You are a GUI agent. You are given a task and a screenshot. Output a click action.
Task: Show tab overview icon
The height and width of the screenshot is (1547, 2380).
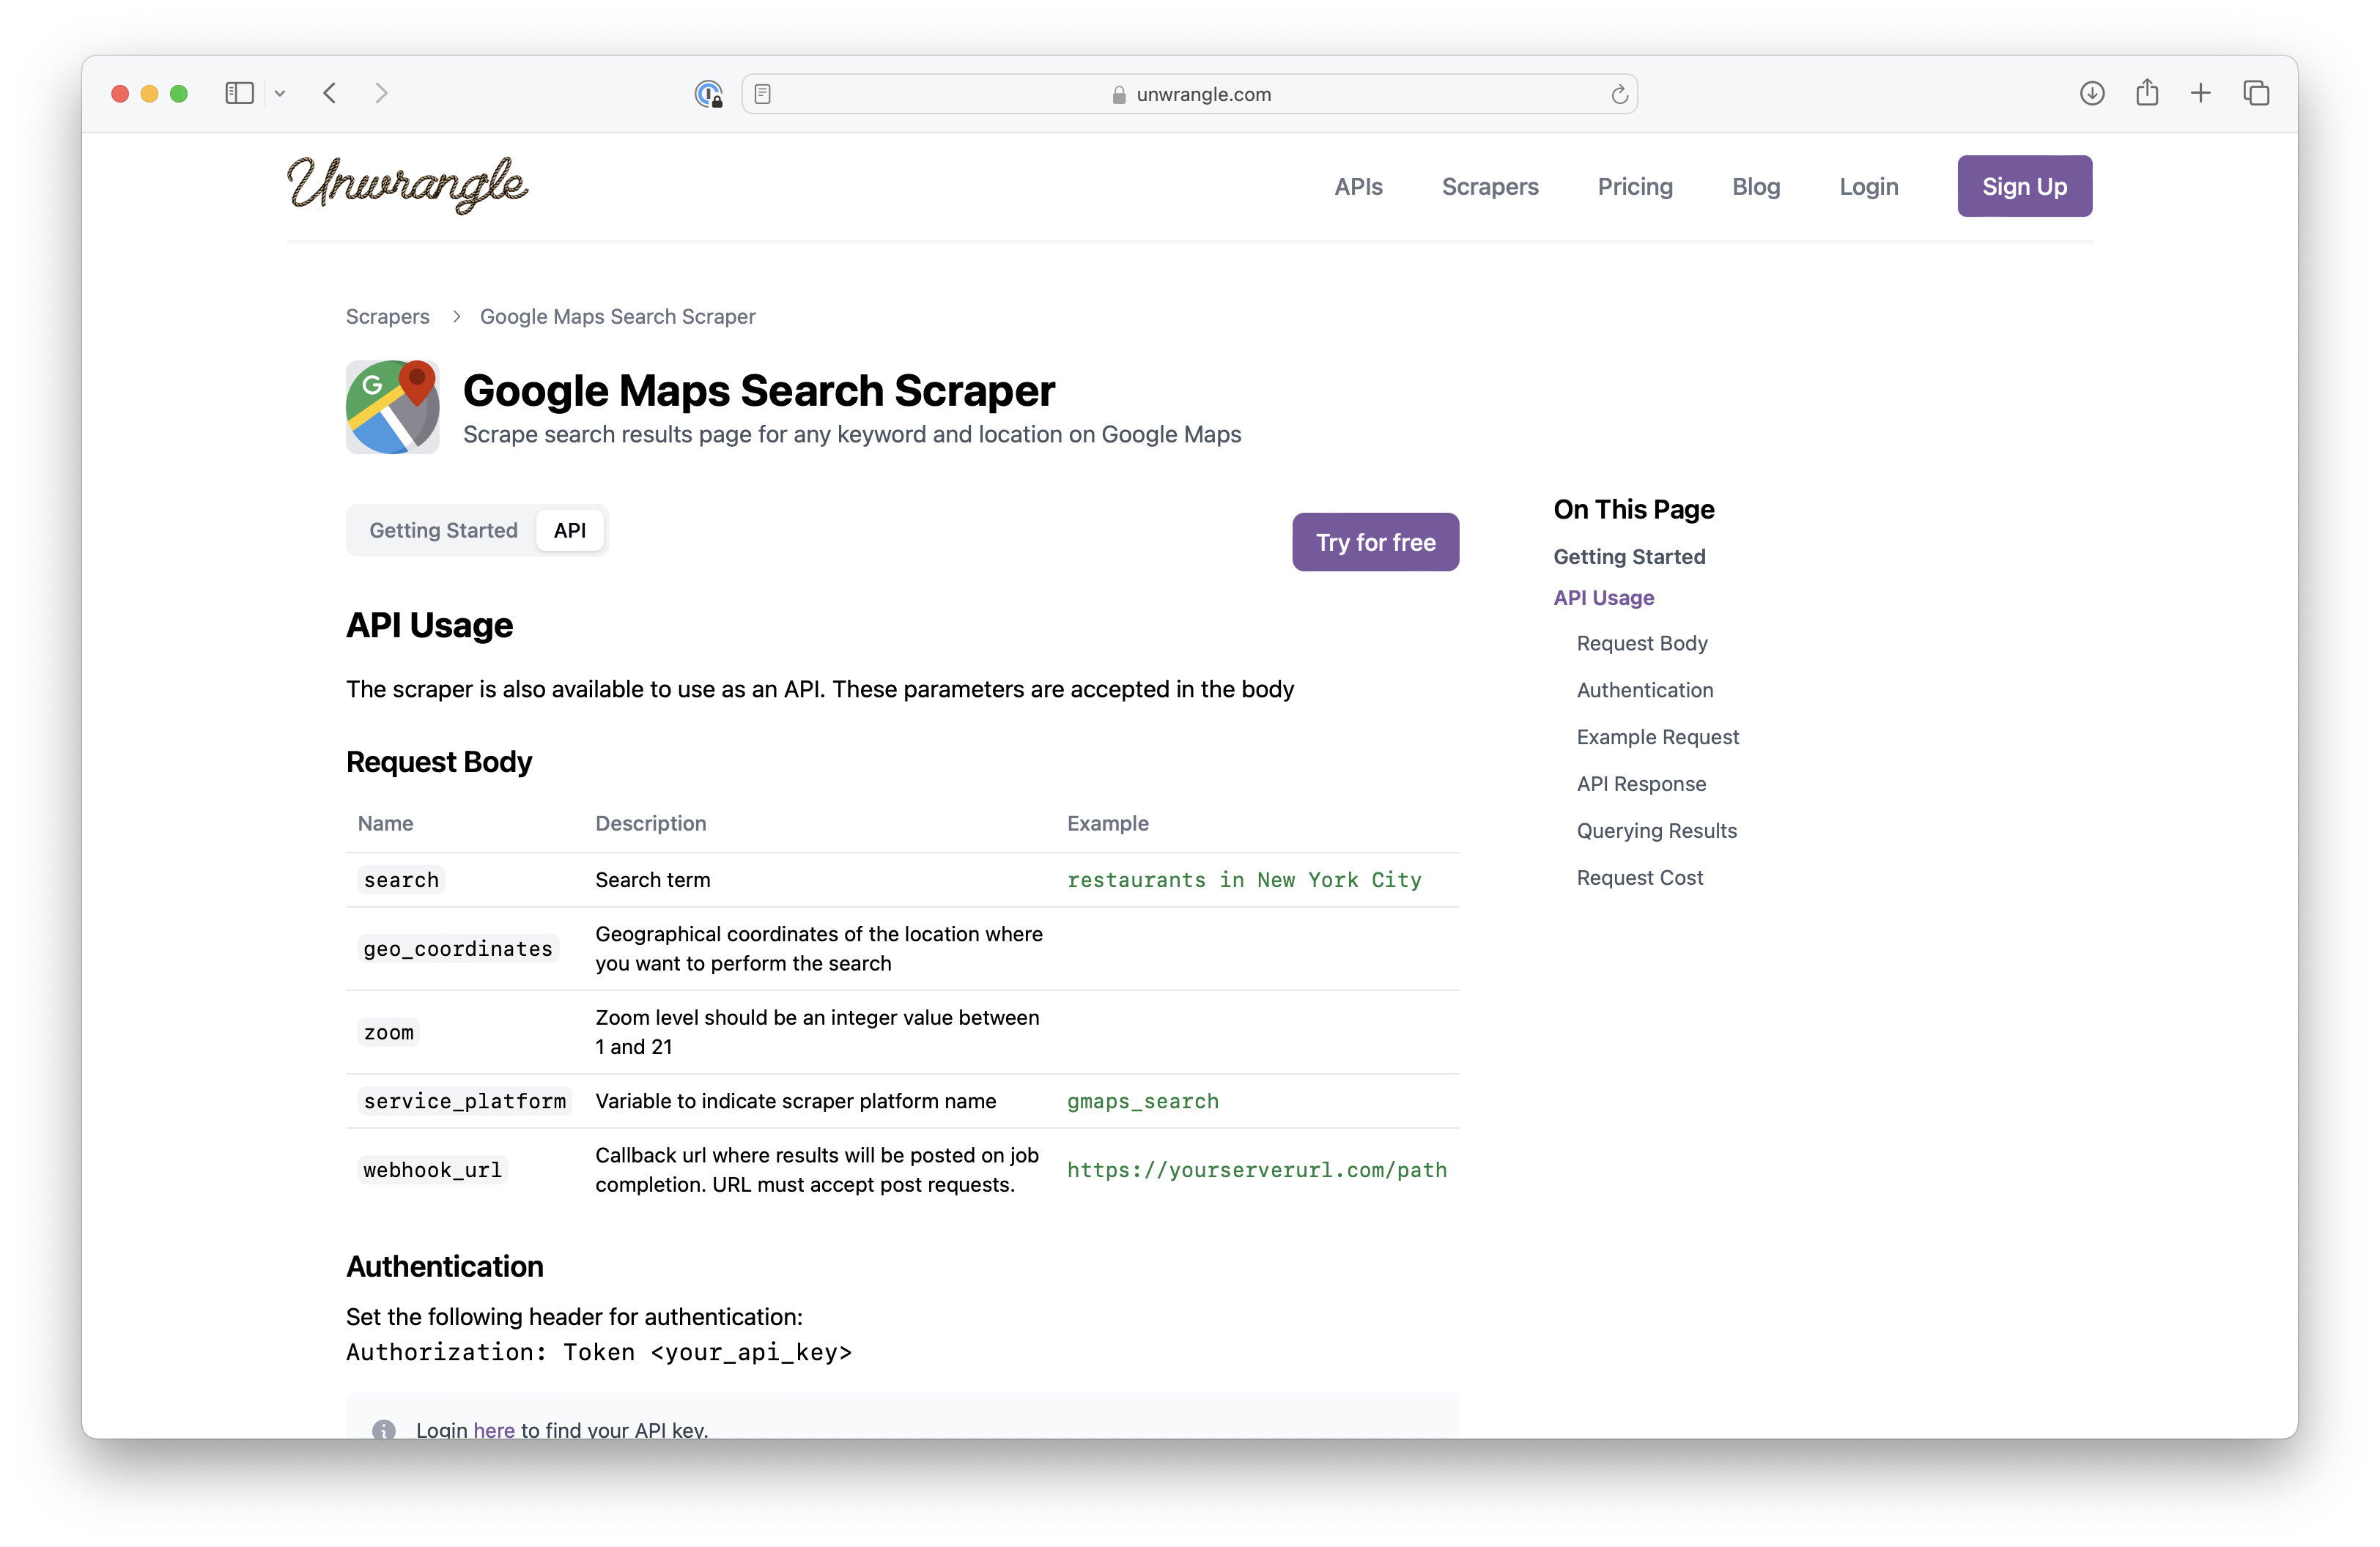pyautogui.click(x=2256, y=94)
